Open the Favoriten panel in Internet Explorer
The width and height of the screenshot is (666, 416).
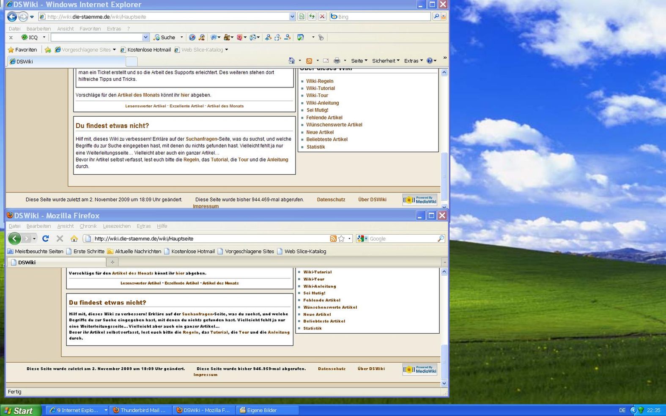tap(22, 50)
